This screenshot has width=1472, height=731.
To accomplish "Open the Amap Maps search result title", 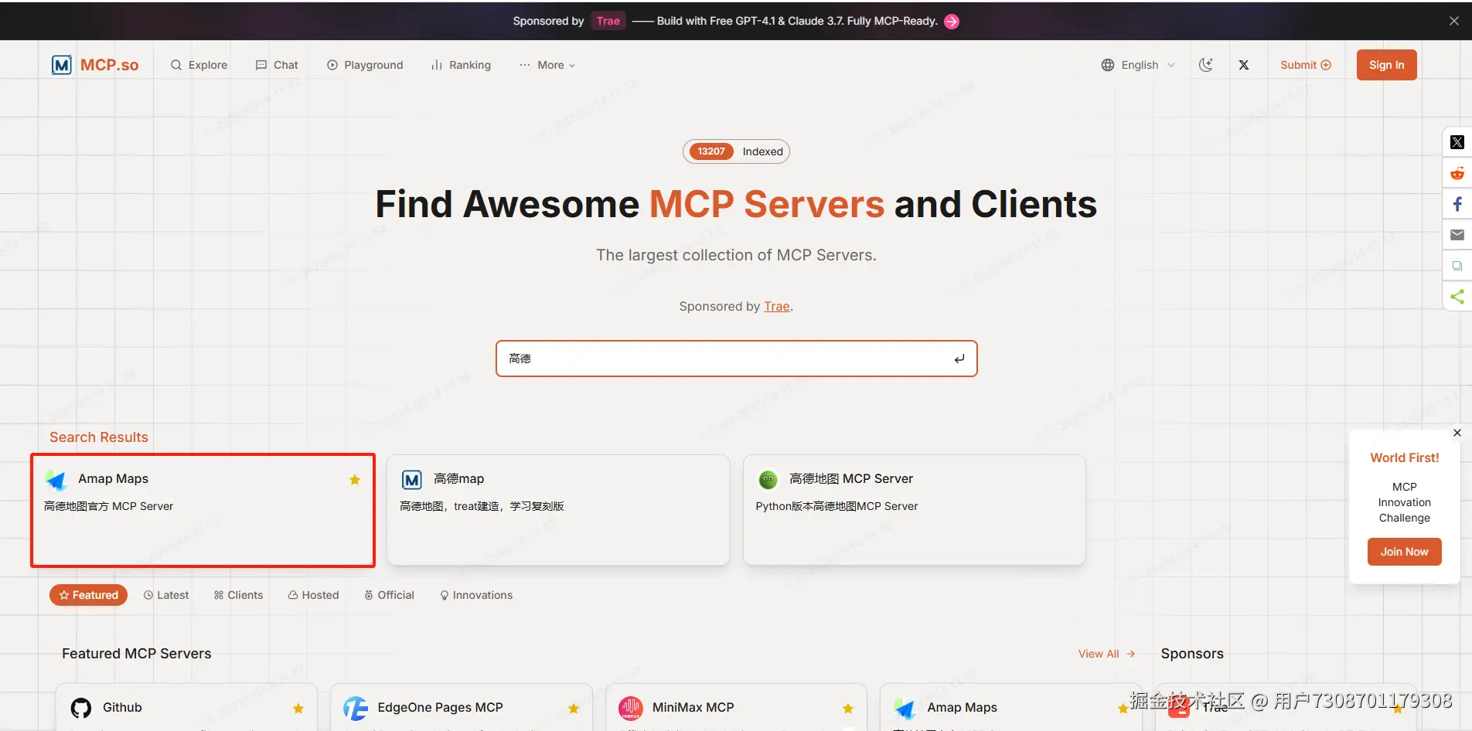I will 113,479.
